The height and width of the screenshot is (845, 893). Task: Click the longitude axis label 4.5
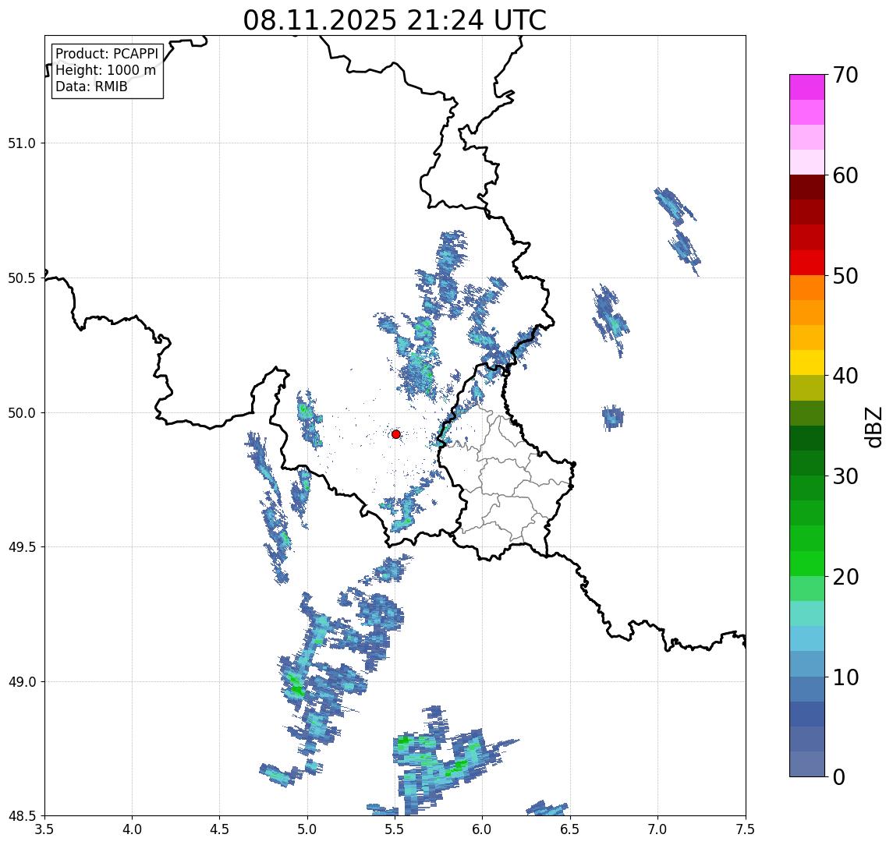(x=220, y=829)
